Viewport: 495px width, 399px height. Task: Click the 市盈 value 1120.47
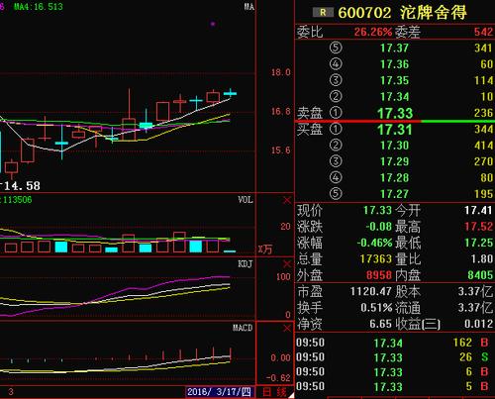point(370,291)
